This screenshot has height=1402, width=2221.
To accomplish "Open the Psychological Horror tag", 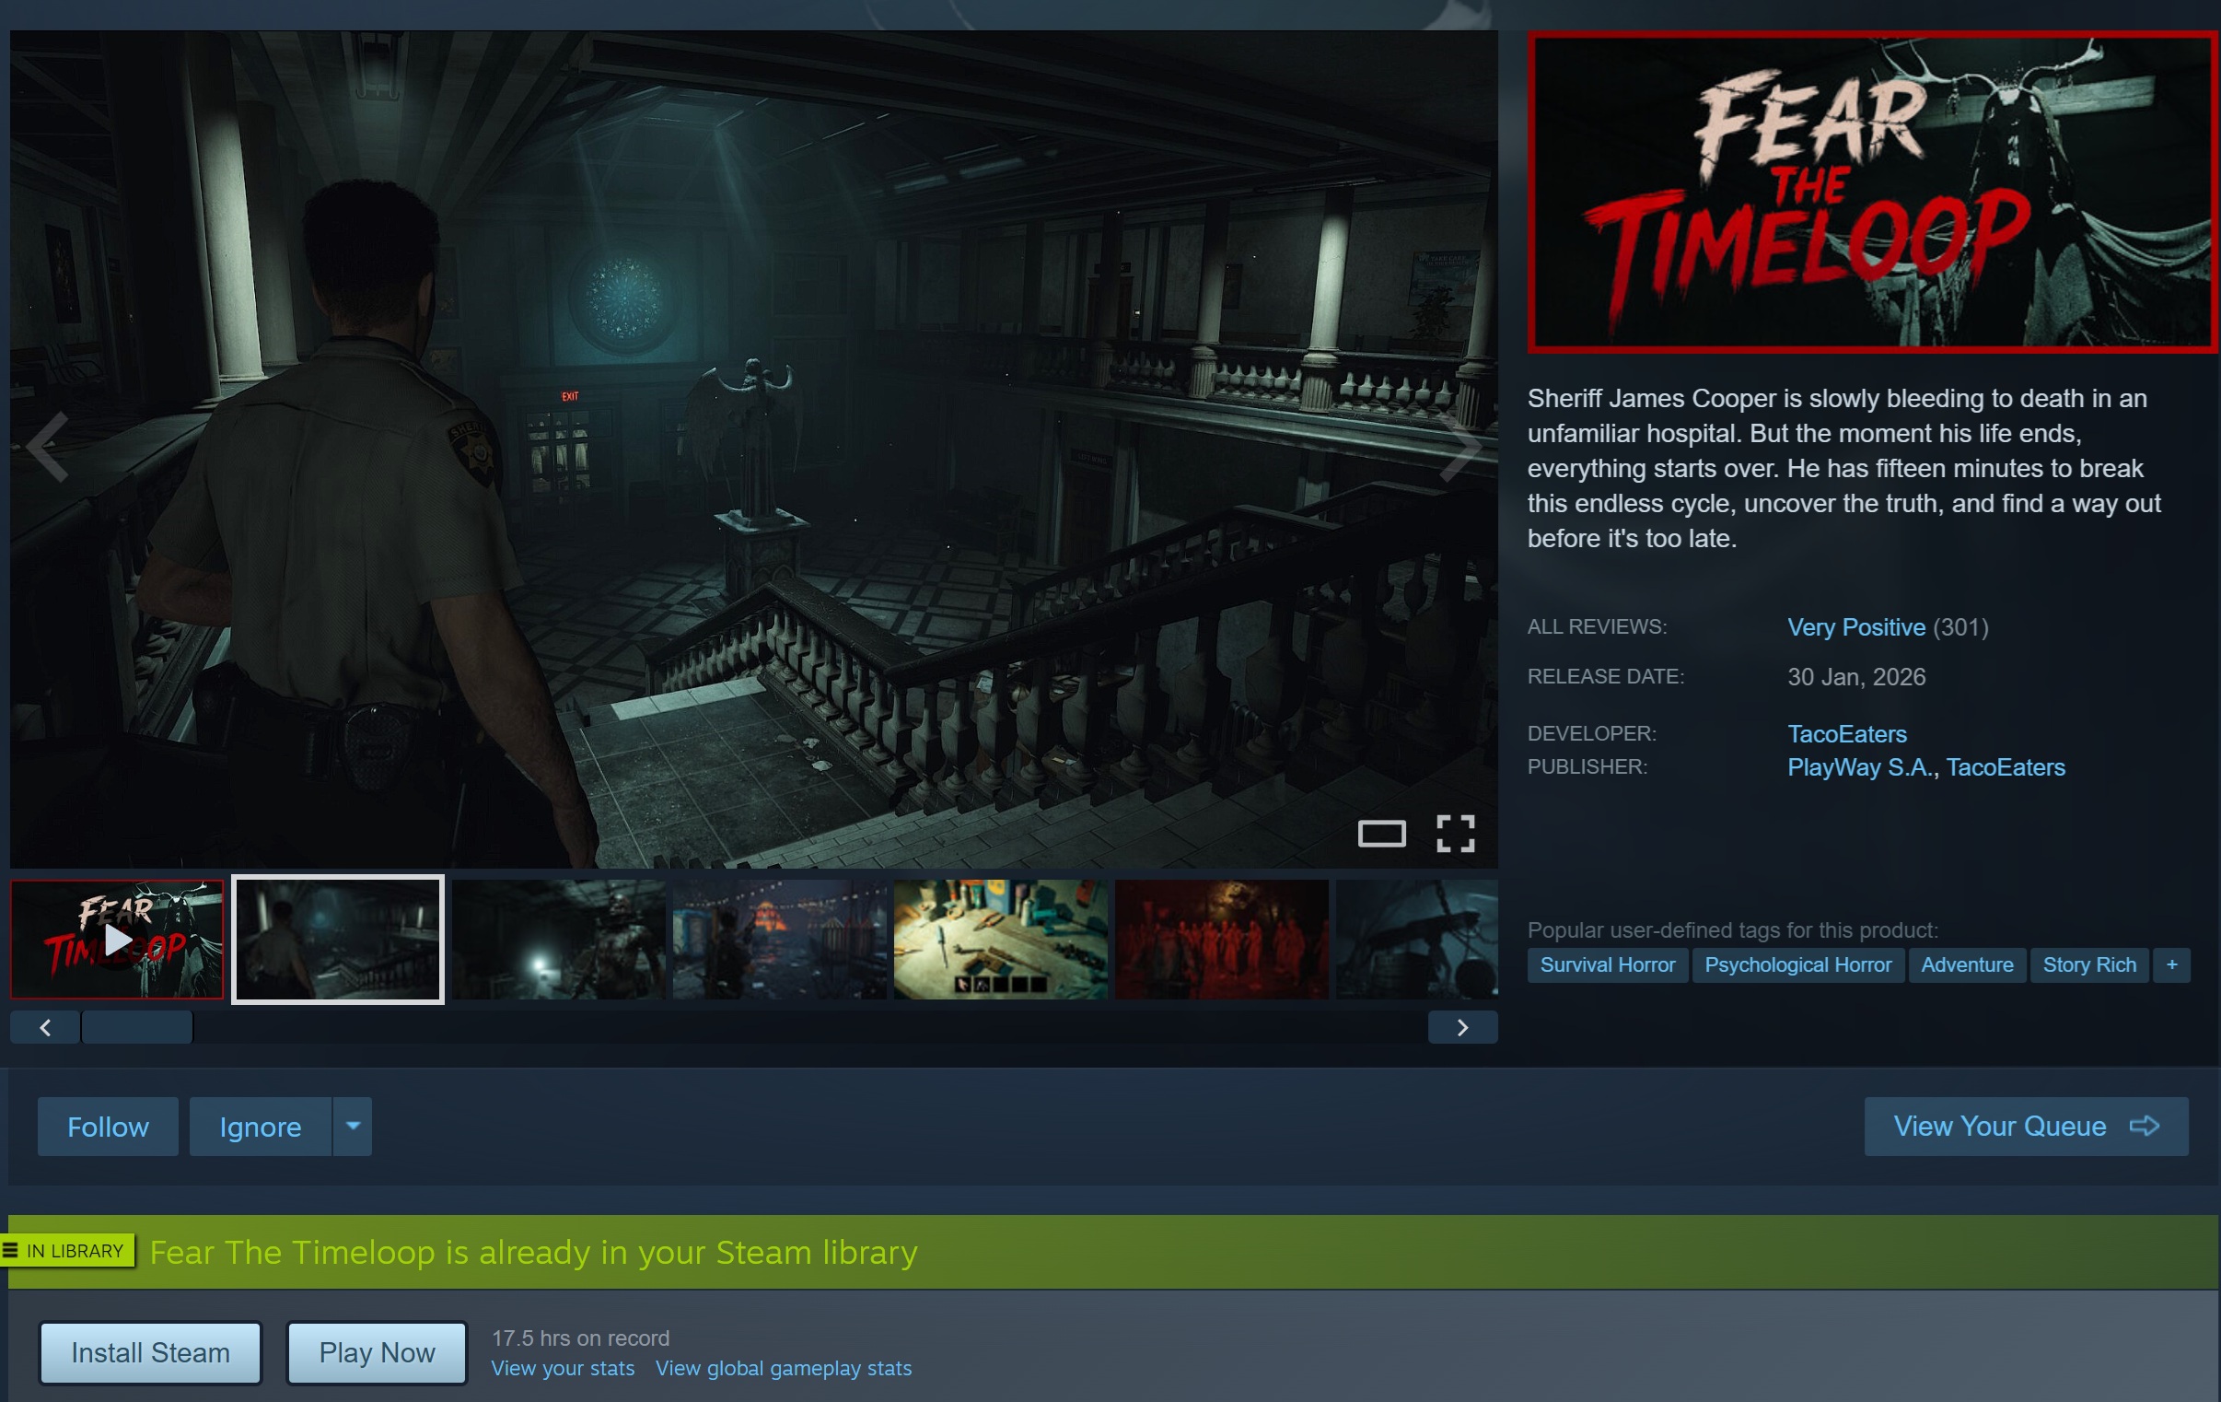I will 1797,964.
